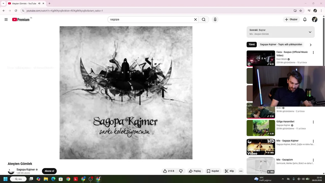This screenshot has height=183, width=325.
Task: Open Chrome media controls icon
Action: [x=309, y=11]
